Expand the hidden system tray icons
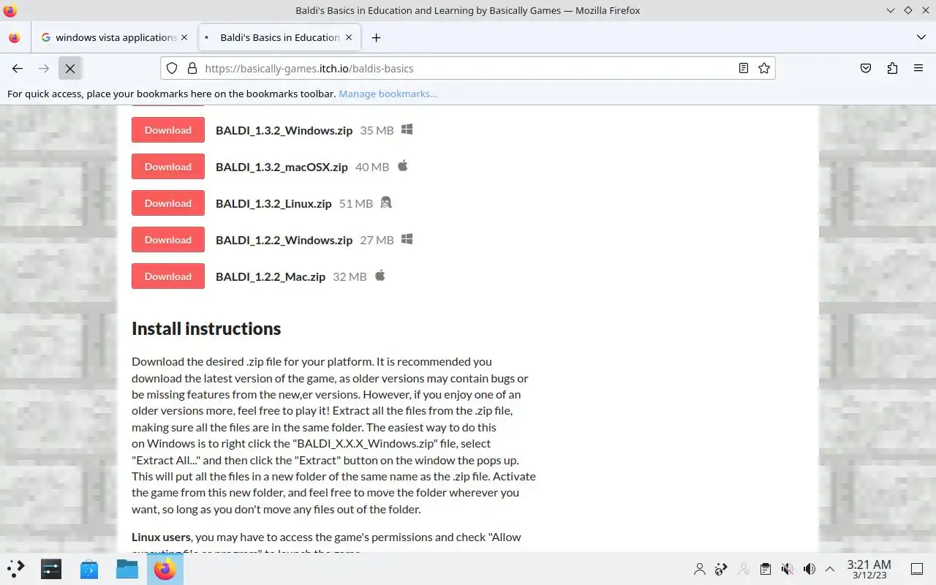The image size is (936, 585). pos(830,569)
